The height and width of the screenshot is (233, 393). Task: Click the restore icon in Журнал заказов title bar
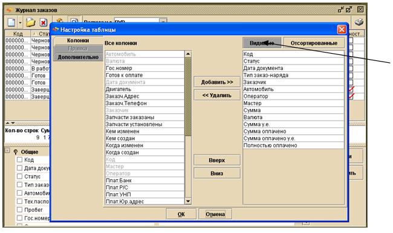click(x=349, y=10)
